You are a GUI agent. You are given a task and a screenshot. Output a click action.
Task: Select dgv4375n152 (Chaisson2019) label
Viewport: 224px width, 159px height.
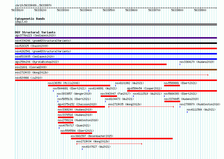[77, 104]
